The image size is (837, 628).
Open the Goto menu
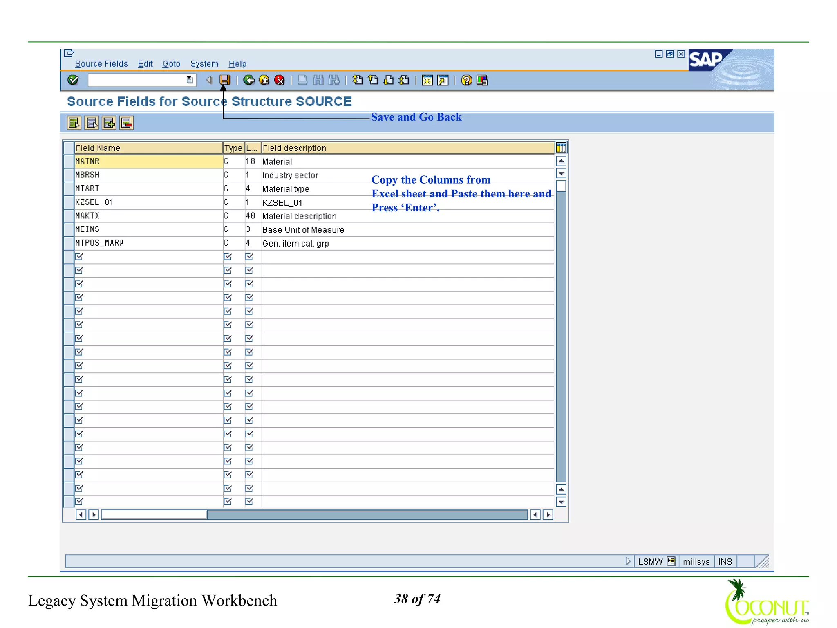pos(171,64)
